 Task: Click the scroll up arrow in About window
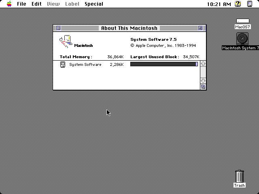point(203,64)
